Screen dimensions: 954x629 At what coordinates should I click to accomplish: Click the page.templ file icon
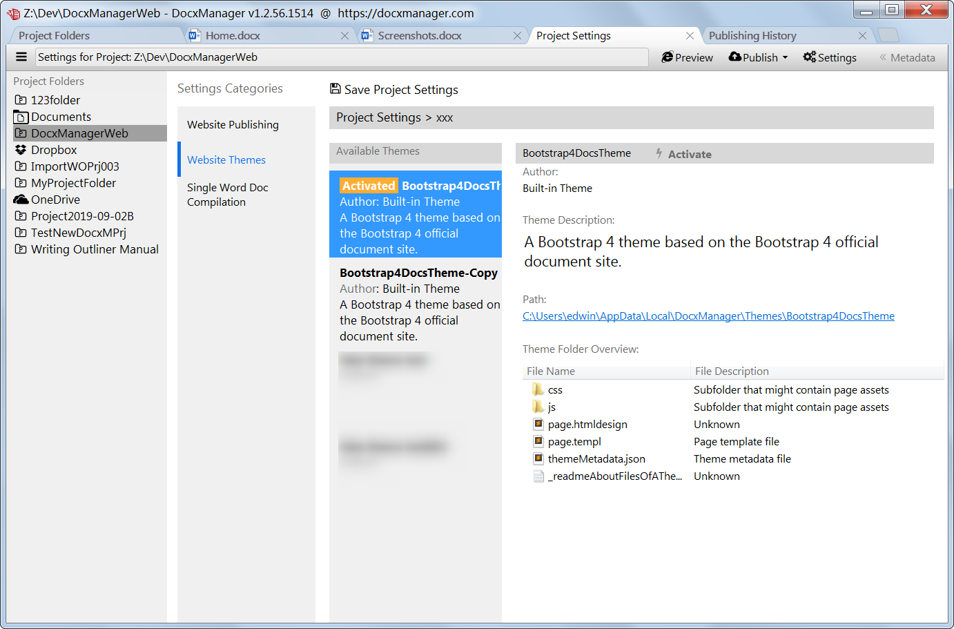pyautogui.click(x=538, y=441)
